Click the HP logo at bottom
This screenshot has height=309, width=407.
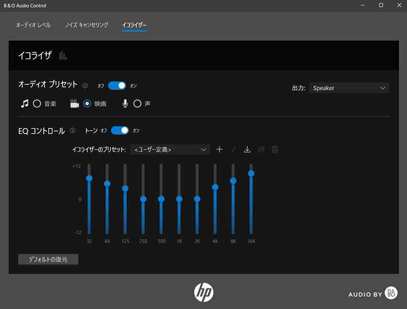(203, 292)
